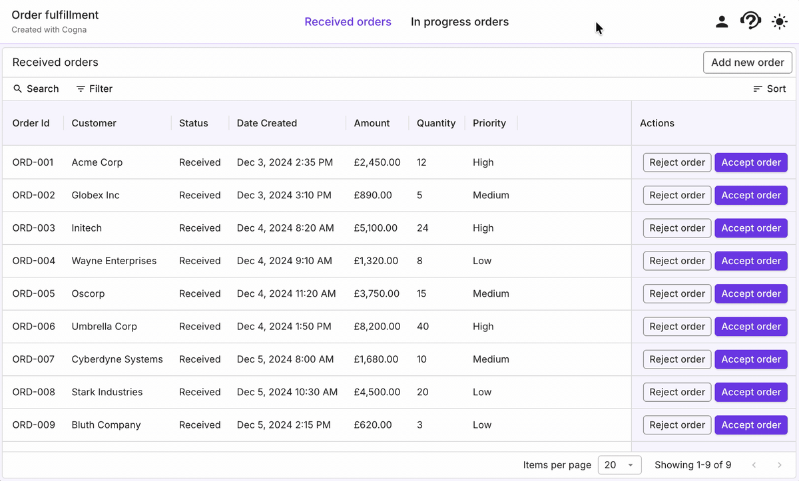Go to previous page arrow

click(754, 465)
